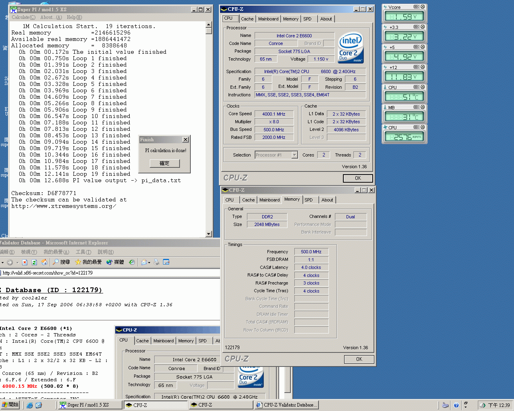Open the Mail button dropdown arrow in IE
This screenshot has width=514, height=411.
tap(149, 262)
